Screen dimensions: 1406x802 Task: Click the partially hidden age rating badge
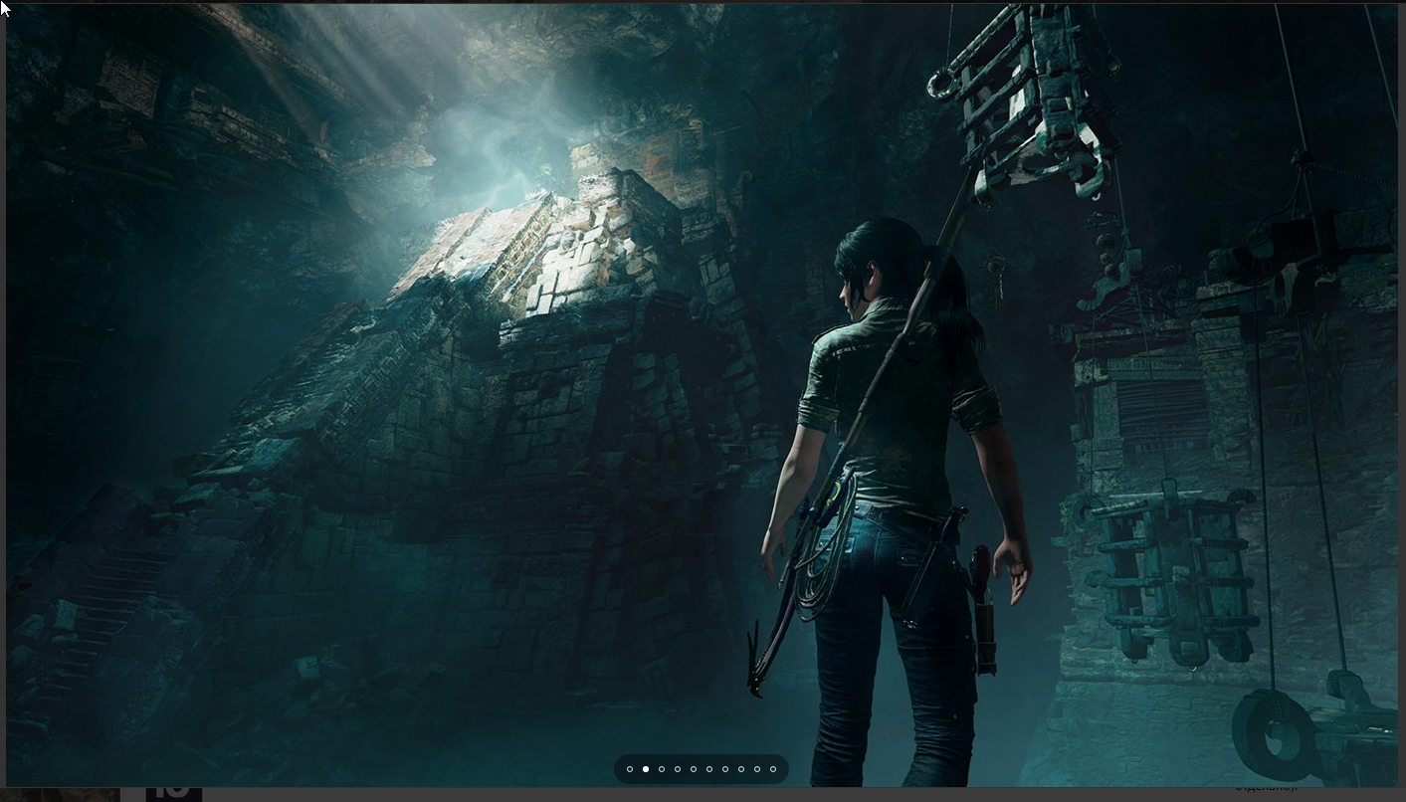coord(173,793)
